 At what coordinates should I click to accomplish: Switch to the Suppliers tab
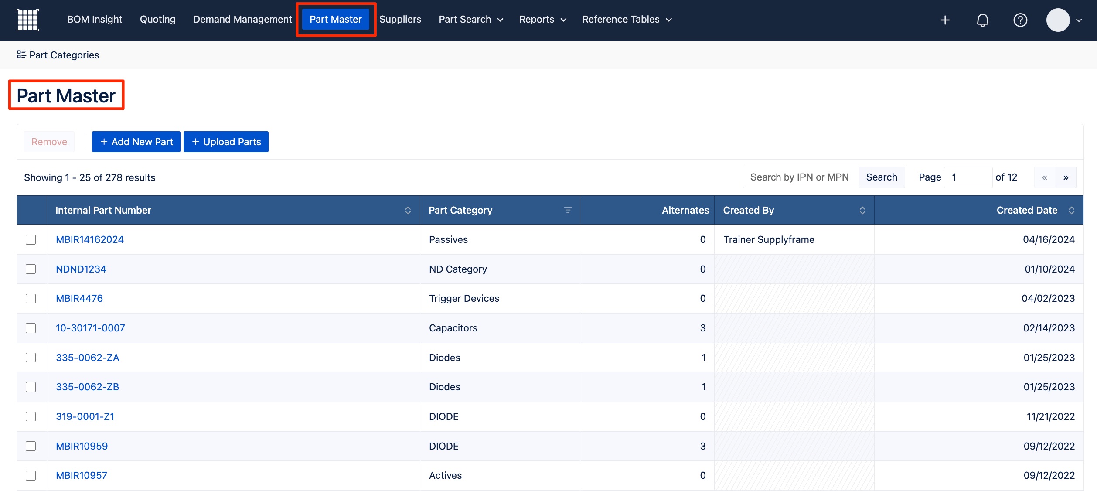coord(400,20)
